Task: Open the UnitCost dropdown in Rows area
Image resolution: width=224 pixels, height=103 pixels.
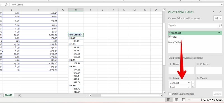Action: pos(188,83)
